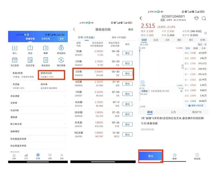This screenshot has width=219, height=175.
Task: Tap the lock icon link below the order book
Action: [x=195, y=105]
